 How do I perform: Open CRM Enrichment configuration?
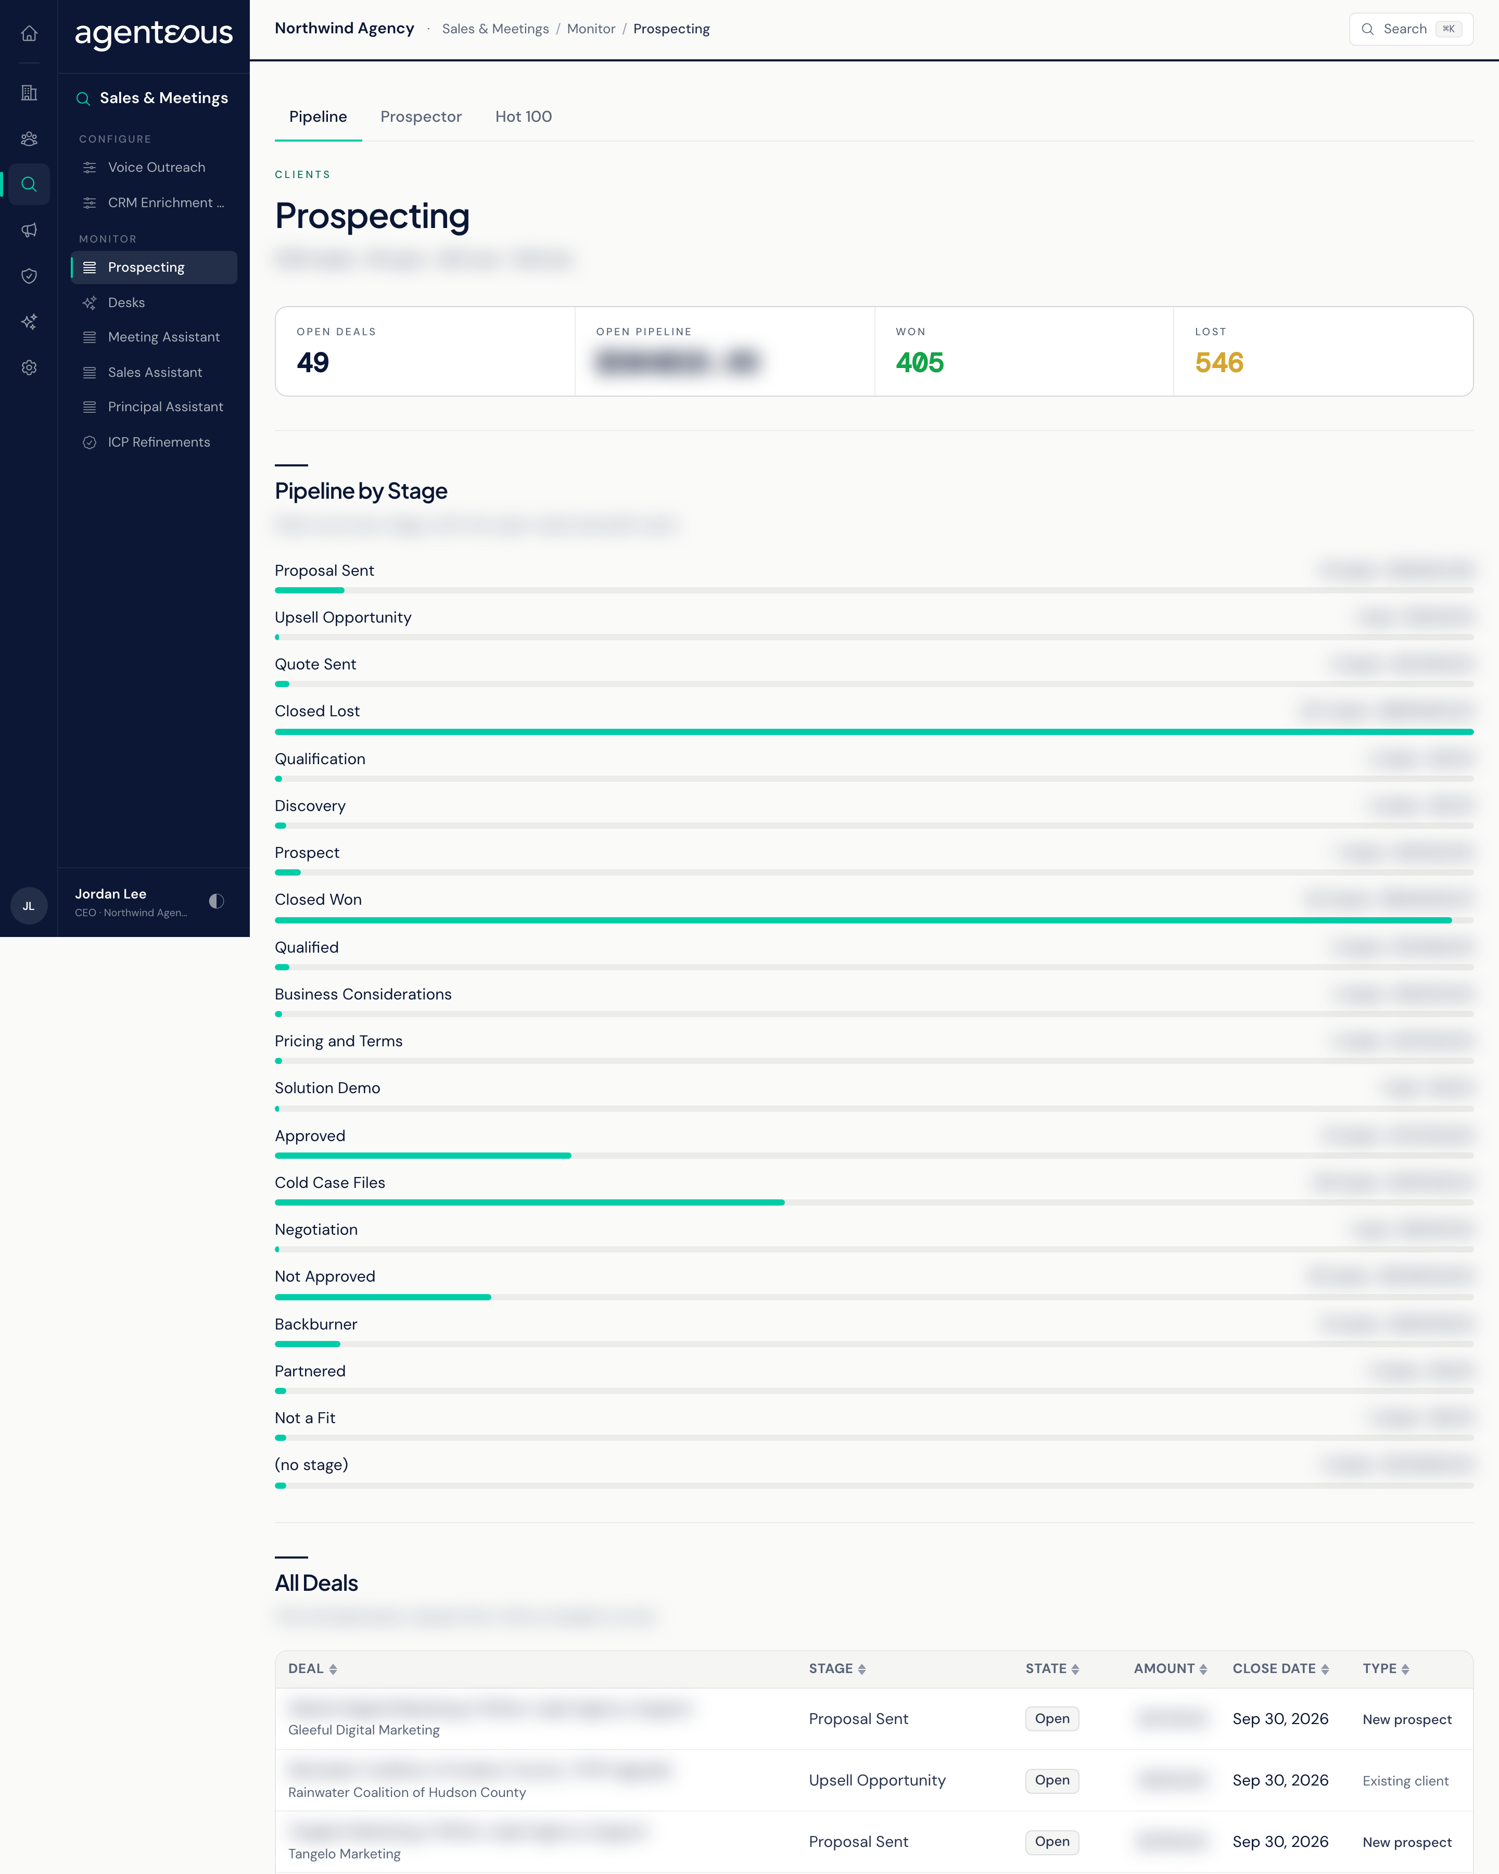[154, 202]
